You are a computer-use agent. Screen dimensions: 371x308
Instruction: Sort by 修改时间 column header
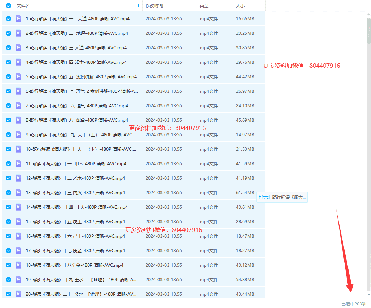pyautogui.click(x=154, y=6)
